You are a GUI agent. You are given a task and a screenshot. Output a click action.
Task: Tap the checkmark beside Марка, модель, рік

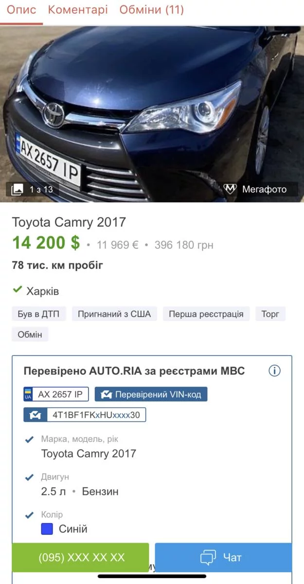29,440
